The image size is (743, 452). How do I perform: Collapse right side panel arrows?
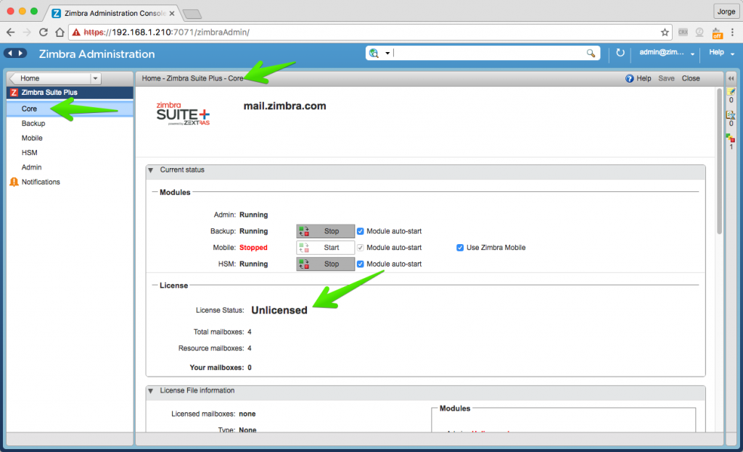coord(731,78)
